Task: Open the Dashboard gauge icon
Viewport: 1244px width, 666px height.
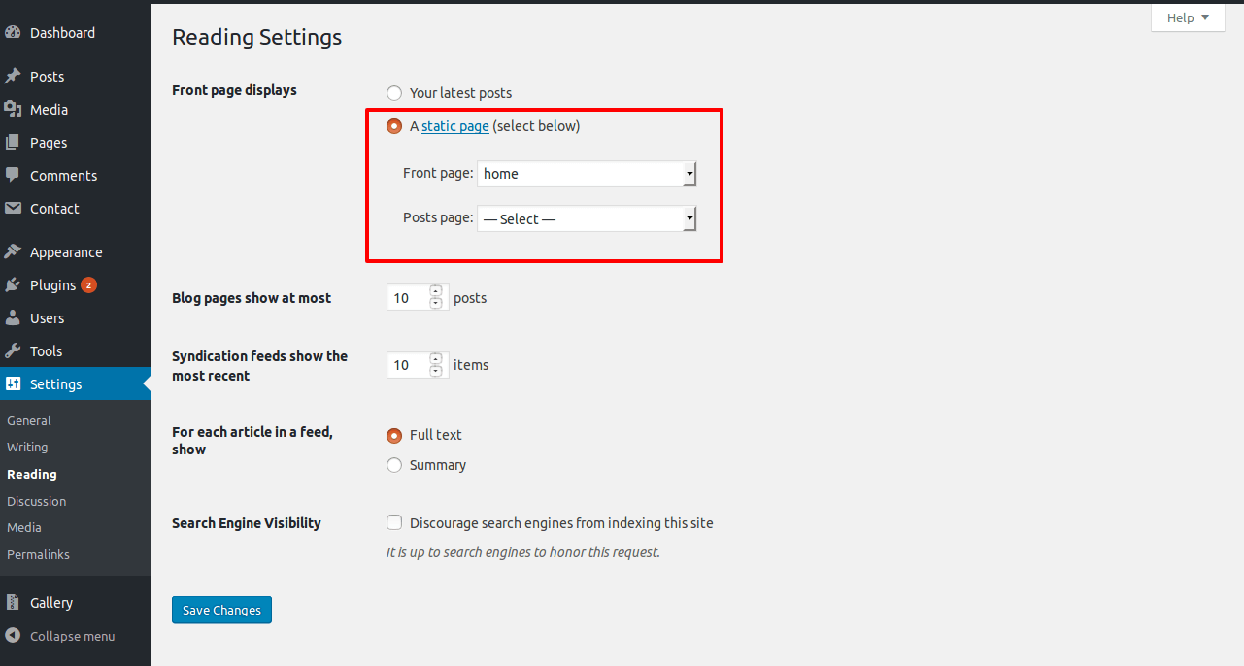Action: (13, 32)
